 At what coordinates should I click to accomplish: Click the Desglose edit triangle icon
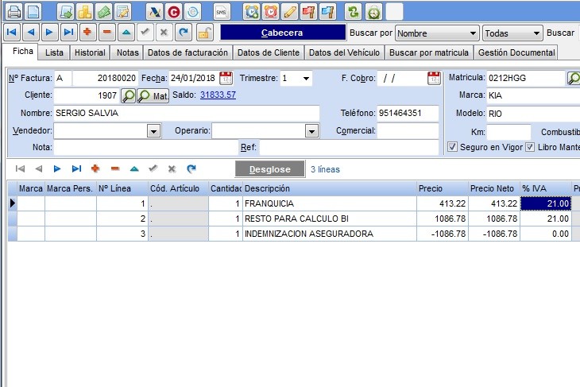click(134, 168)
